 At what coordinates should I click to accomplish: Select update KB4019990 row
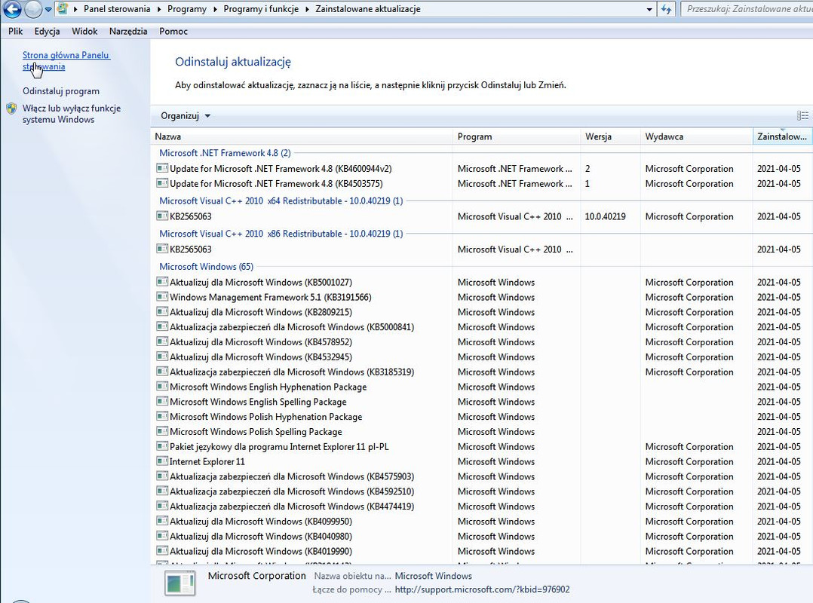(482, 552)
